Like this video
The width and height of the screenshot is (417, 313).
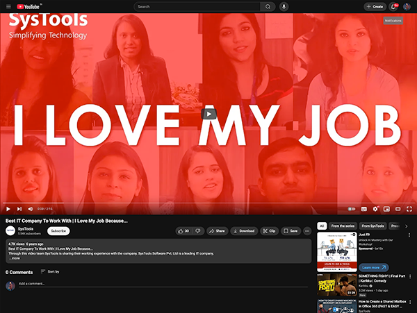pos(183,231)
